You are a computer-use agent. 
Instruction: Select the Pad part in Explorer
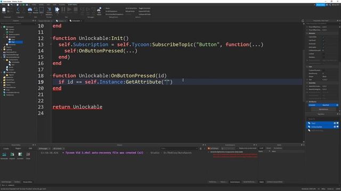tap(13, 42)
